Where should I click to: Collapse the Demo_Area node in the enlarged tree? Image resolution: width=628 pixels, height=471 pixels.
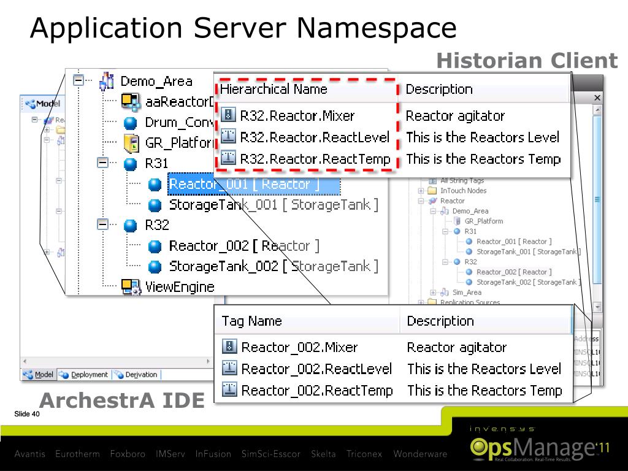tap(78, 80)
